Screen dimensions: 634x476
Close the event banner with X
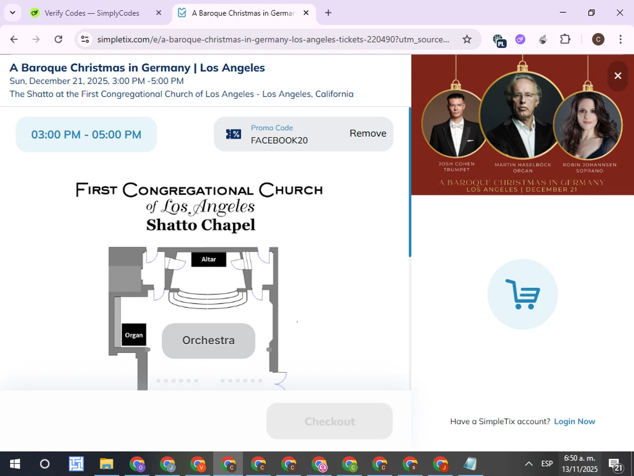point(618,76)
